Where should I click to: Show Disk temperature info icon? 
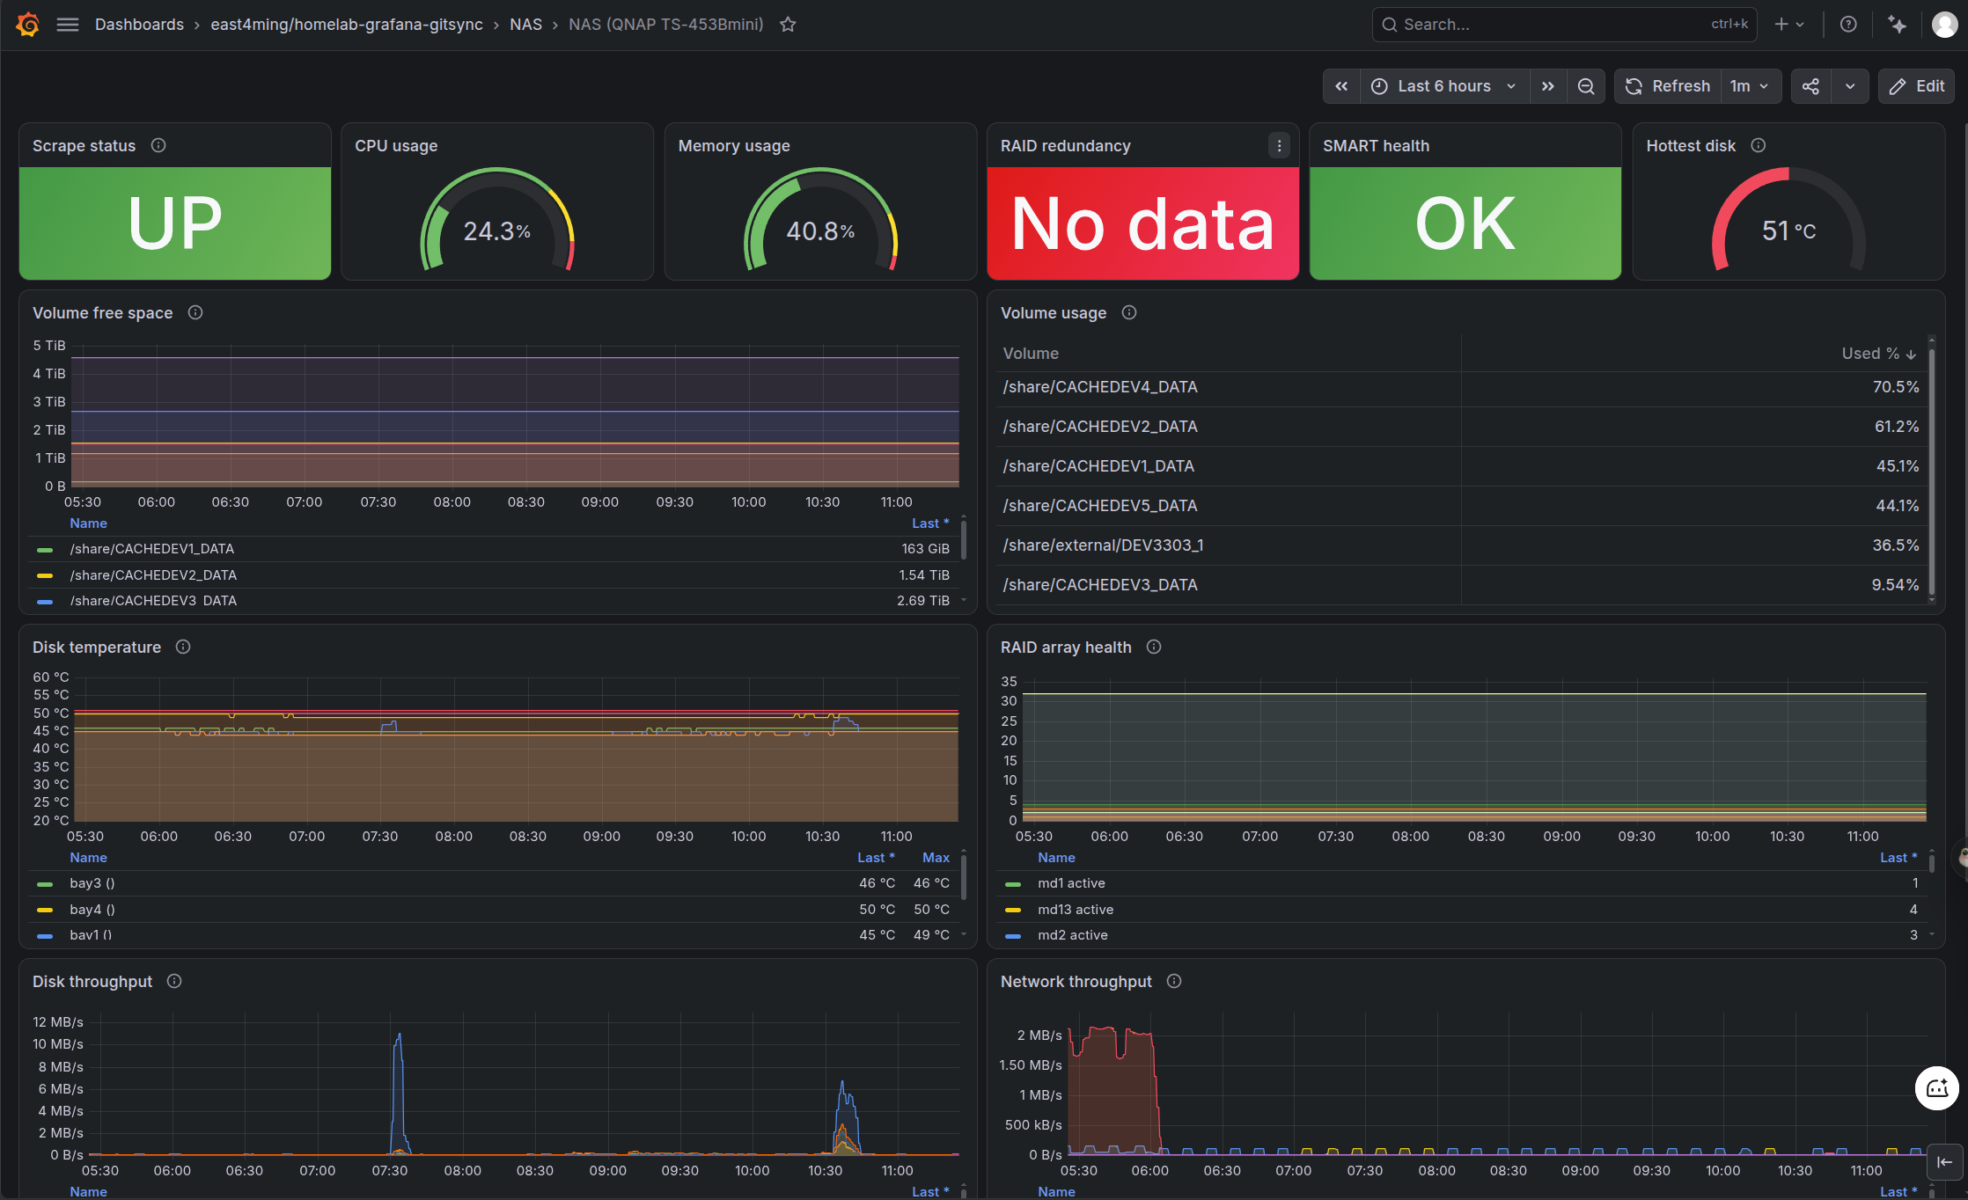(183, 647)
